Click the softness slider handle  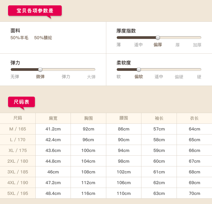[139, 70]
